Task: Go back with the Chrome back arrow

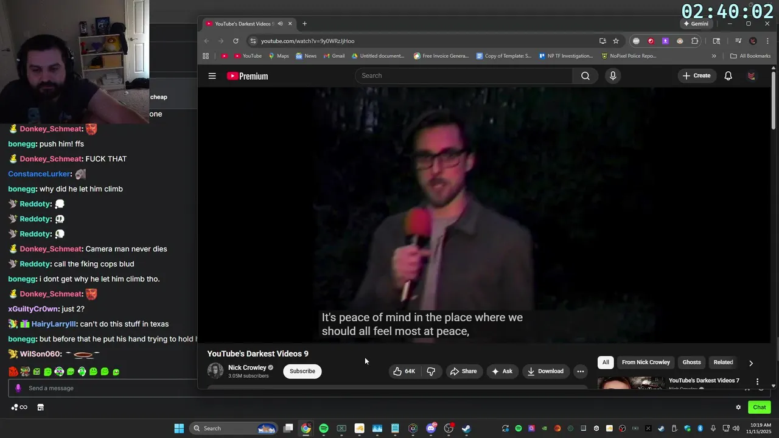Action: [x=206, y=41]
